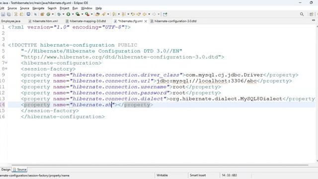318x179 pixels.
Task: Switch to hibernate.hbm.xml editor tab
Action: tap(43, 21)
